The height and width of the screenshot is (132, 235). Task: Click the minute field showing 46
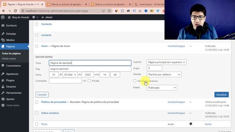[x=115, y=75]
